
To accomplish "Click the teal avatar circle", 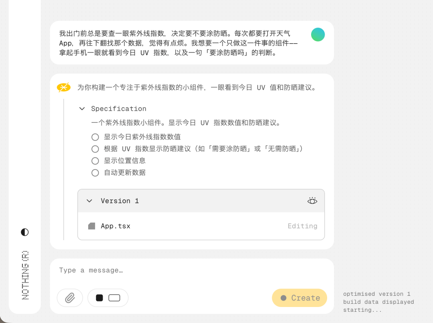I will [x=318, y=34].
